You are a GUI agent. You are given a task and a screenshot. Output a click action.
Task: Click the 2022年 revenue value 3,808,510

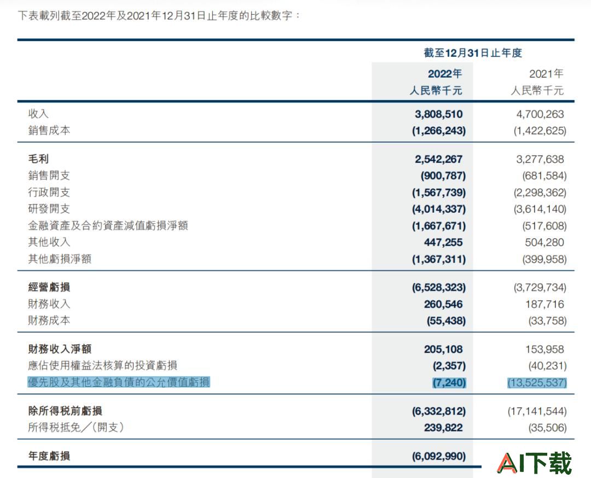(439, 114)
